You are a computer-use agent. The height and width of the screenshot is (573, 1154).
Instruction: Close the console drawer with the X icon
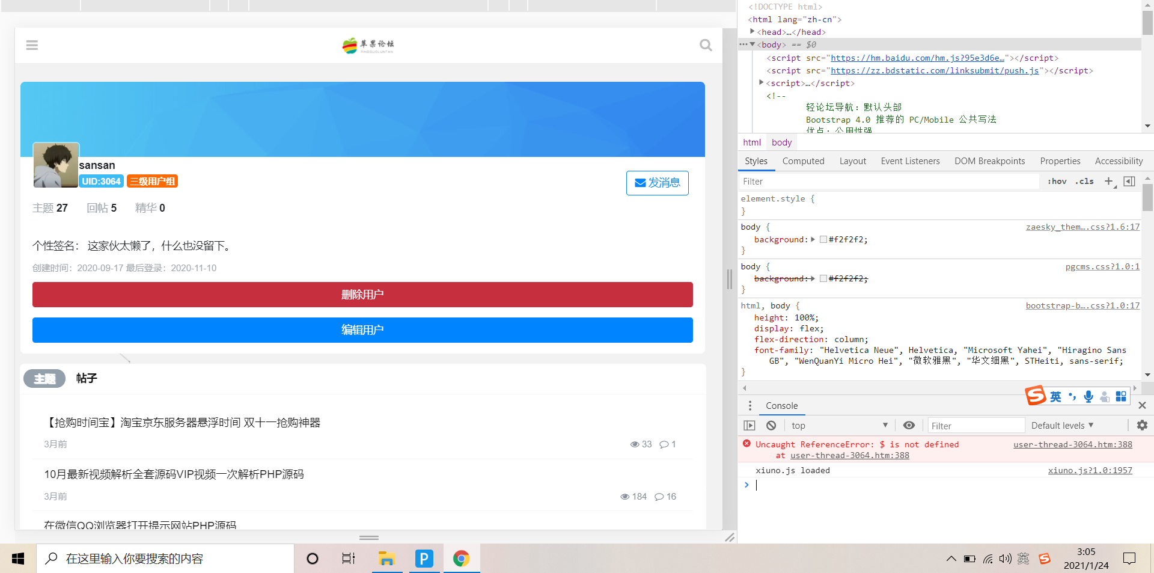pyautogui.click(x=1142, y=405)
